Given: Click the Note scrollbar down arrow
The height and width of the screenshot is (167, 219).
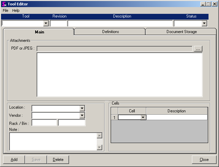Looking at the screenshot, I should [100, 147].
